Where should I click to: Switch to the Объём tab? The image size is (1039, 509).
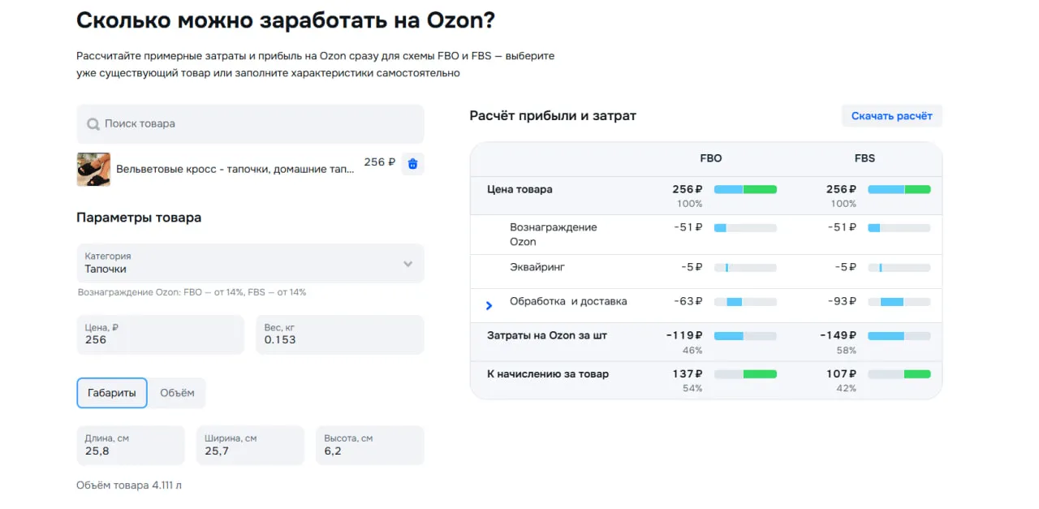coord(177,393)
